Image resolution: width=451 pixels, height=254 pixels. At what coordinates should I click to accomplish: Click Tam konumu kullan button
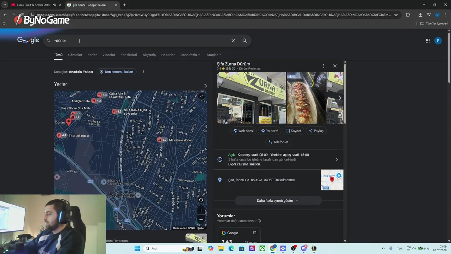(x=116, y=72)
